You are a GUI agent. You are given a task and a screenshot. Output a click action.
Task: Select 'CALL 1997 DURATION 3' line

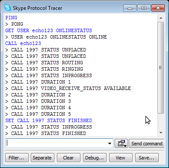(38, 101)
